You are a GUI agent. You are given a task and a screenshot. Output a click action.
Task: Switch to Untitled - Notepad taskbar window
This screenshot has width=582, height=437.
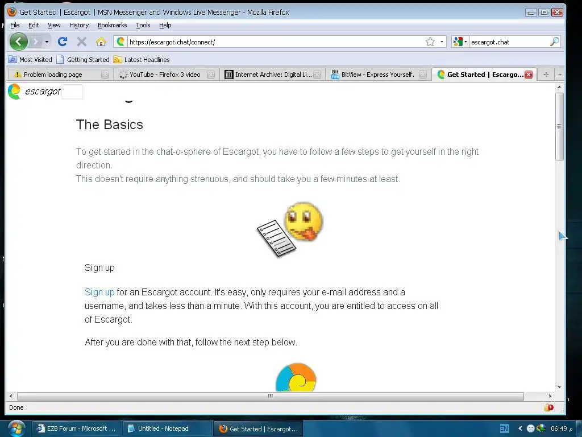[x=167, y=428]
